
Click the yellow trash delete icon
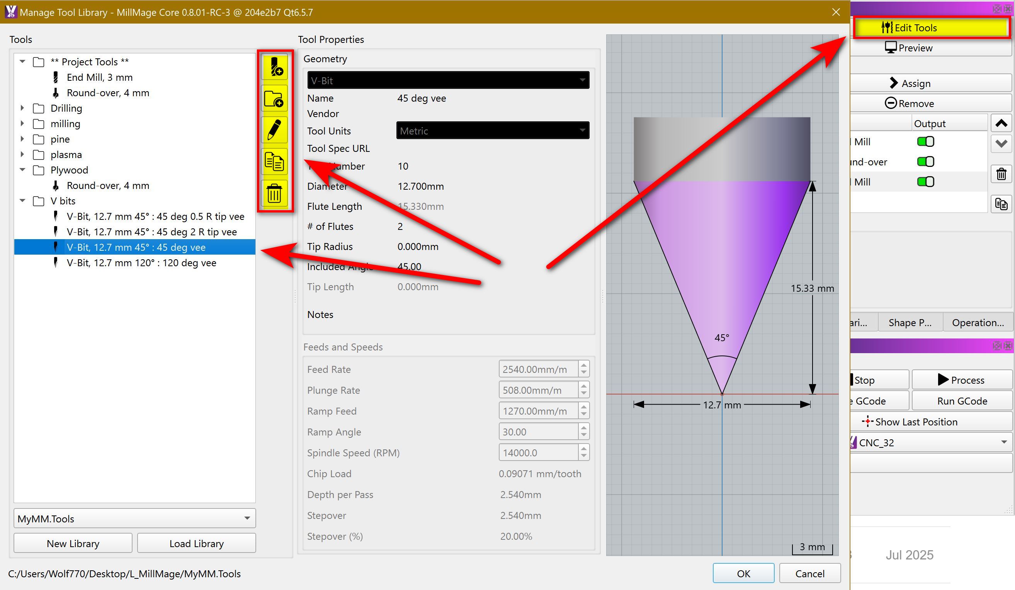[275, 194]
